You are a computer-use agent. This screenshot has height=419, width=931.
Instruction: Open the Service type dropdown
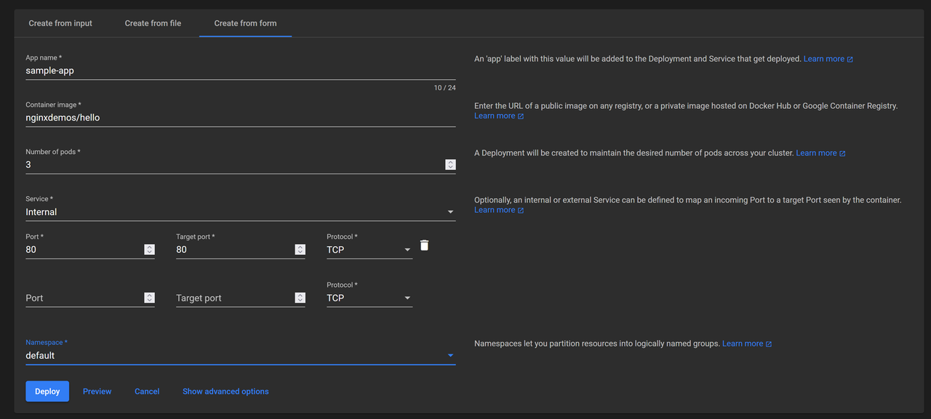coord(240,212)
